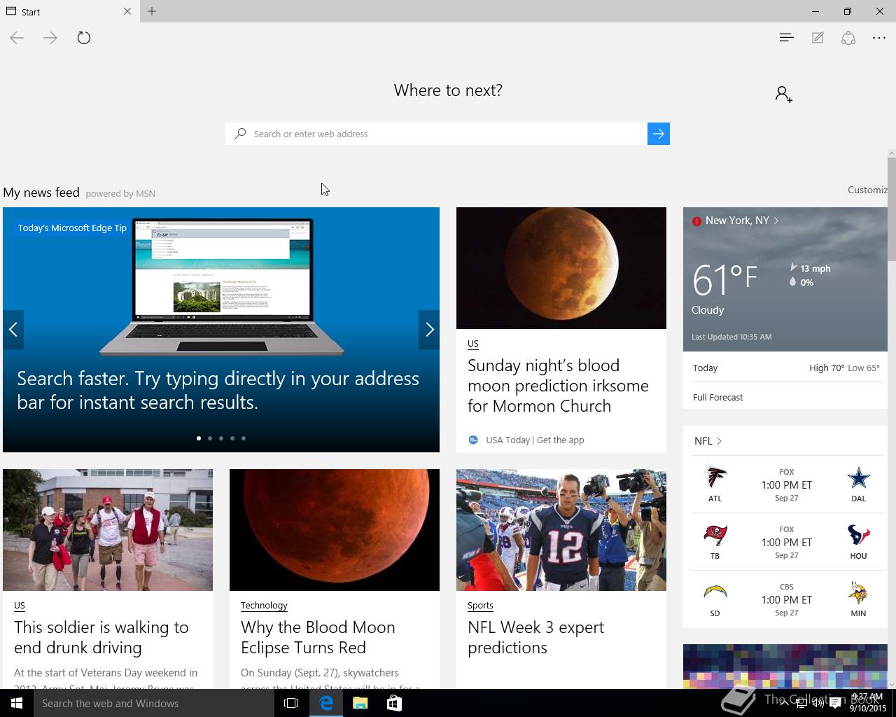Select second carousel dot indicator
896x717 pixels.
coord(210,438)
